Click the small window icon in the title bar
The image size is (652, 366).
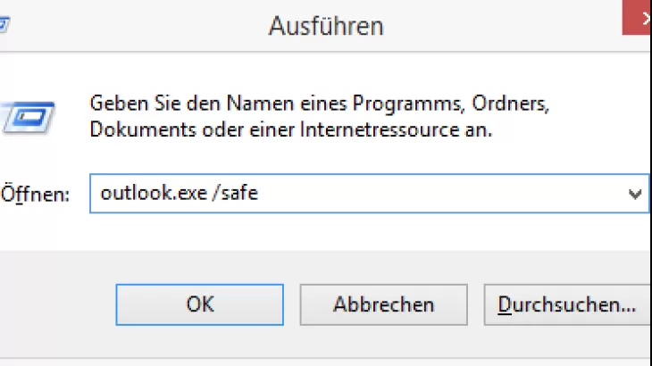pos(4,25)
